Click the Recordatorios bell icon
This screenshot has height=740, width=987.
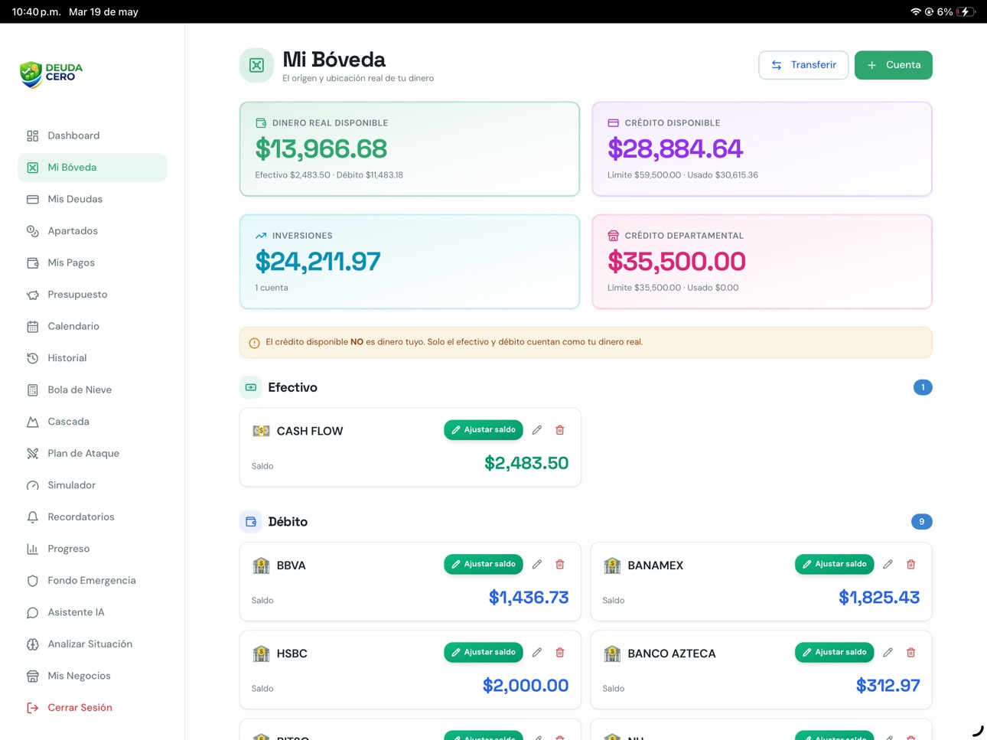point(32,517)
